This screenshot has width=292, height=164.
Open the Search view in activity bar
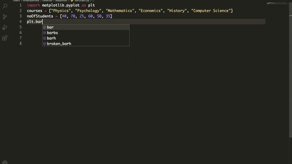[5, 6]
